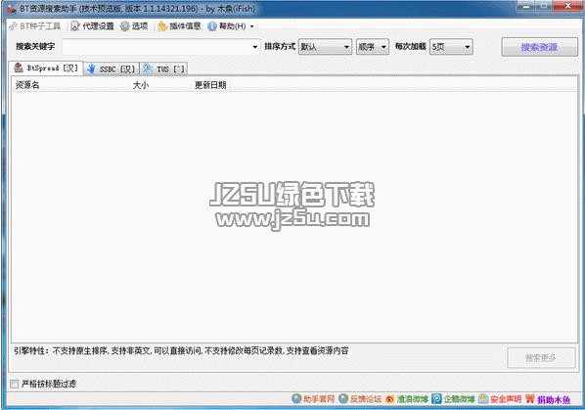Switch to the SSBC tab

pyautogui.click(x=112, y=69)
